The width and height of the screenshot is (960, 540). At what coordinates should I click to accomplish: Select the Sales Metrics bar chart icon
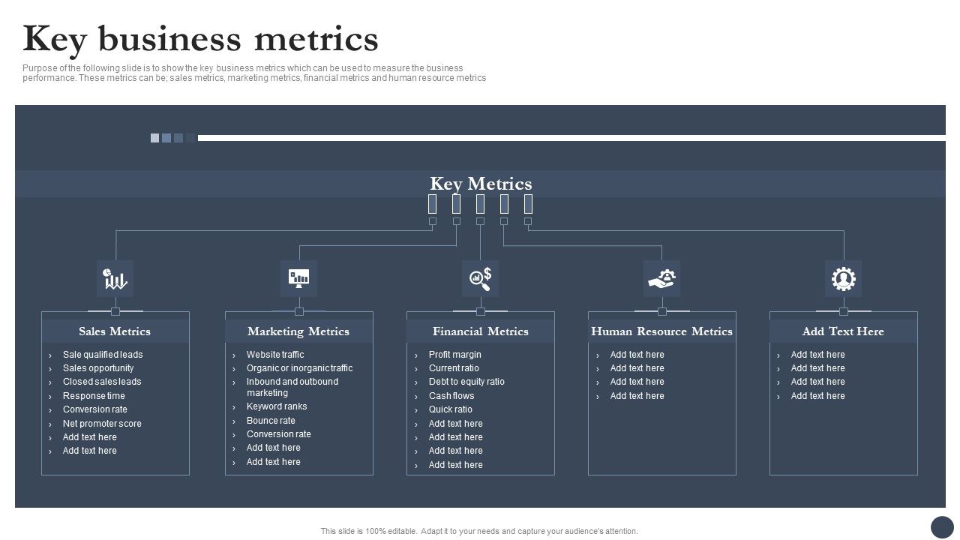(115, 278)
